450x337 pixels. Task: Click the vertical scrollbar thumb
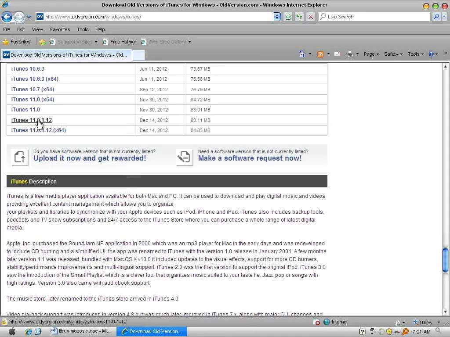(x=446, y=260)
